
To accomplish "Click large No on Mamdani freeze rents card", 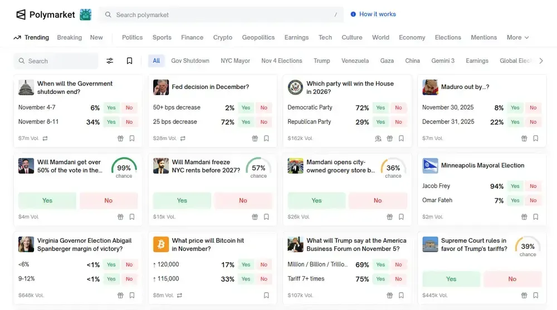I will (x=243, y=201).
